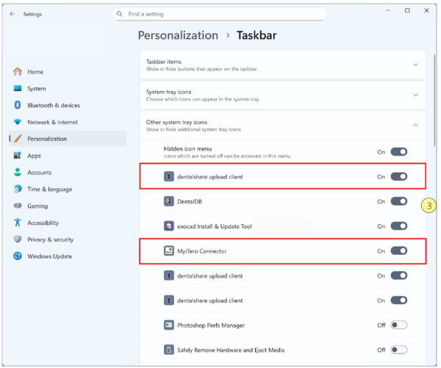Toggle the dentalshare switch directly above Photoshop Prefs Manager
The image size is (441, 368).
point(399,300)
